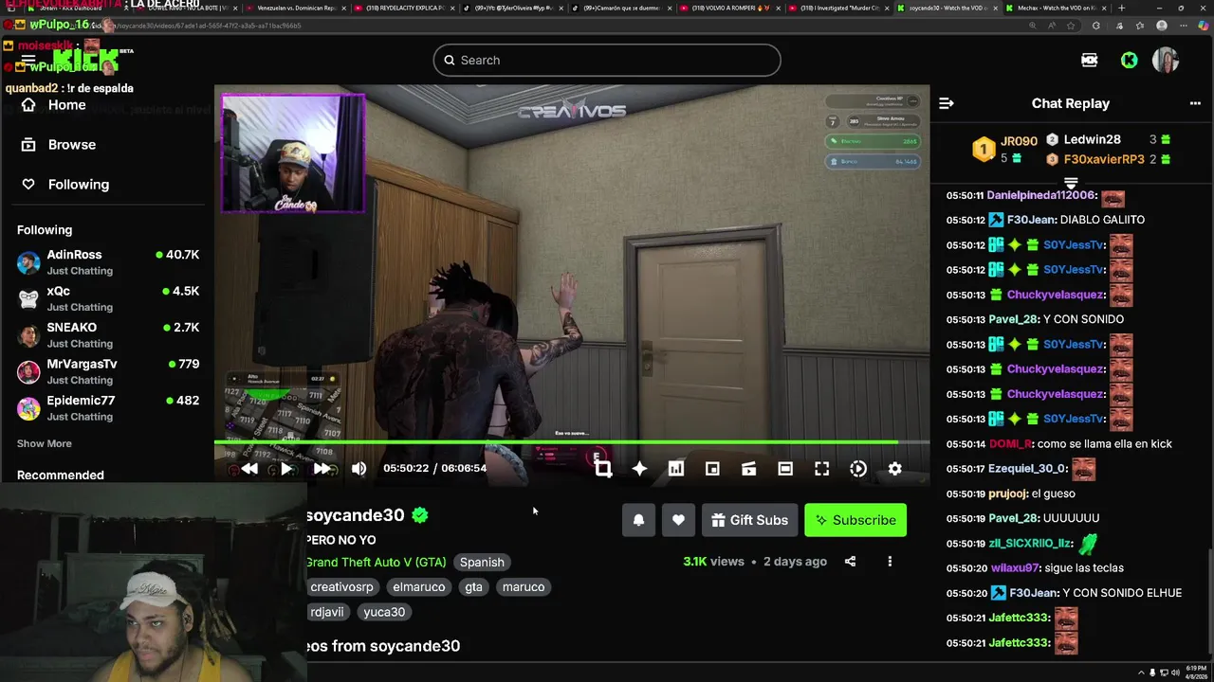Rewind the video with the skip-back button
1214x682 pixels.
click(249, 469)
